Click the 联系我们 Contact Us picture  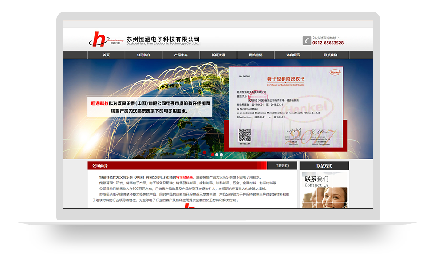pos(324,190)
